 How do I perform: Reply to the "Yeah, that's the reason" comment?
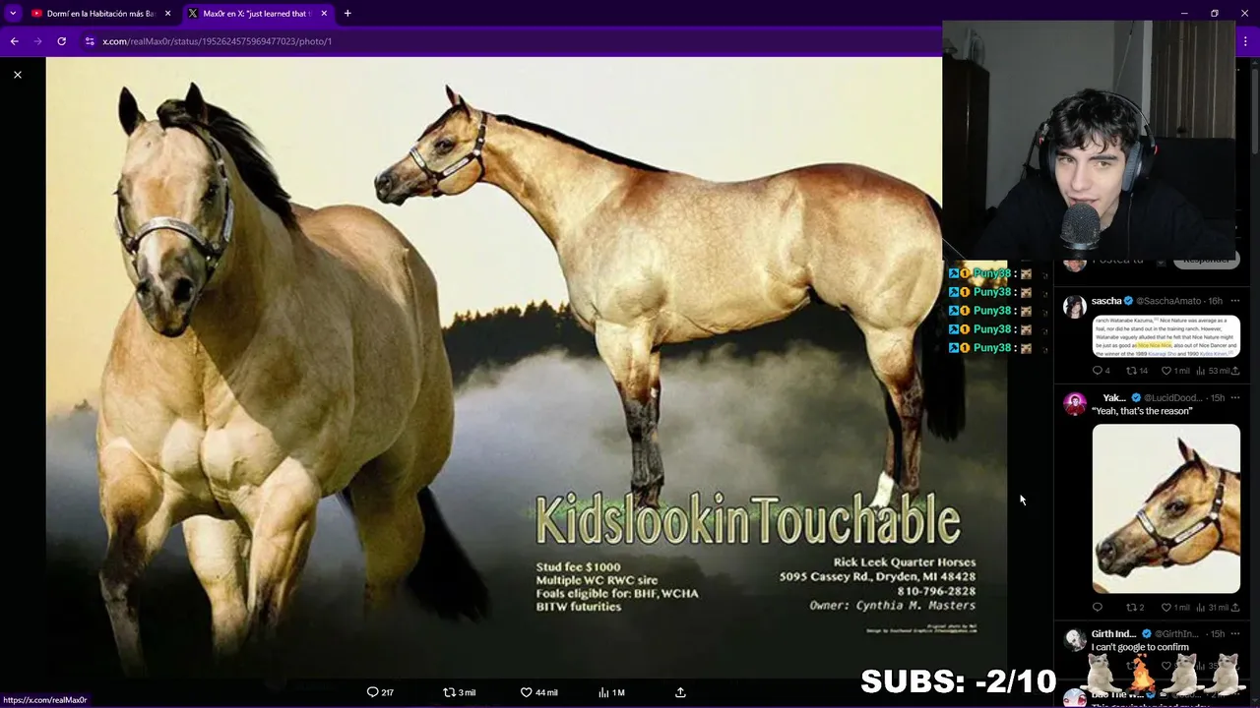click(x=1098, y=608)
